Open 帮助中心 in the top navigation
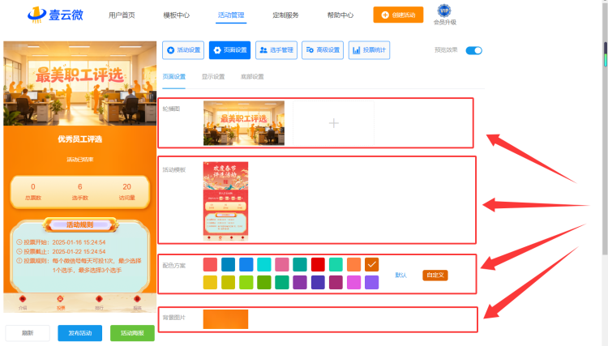The image size is (608, 346). pos(340,15)
